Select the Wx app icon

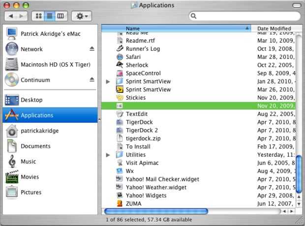pos(120,171)
